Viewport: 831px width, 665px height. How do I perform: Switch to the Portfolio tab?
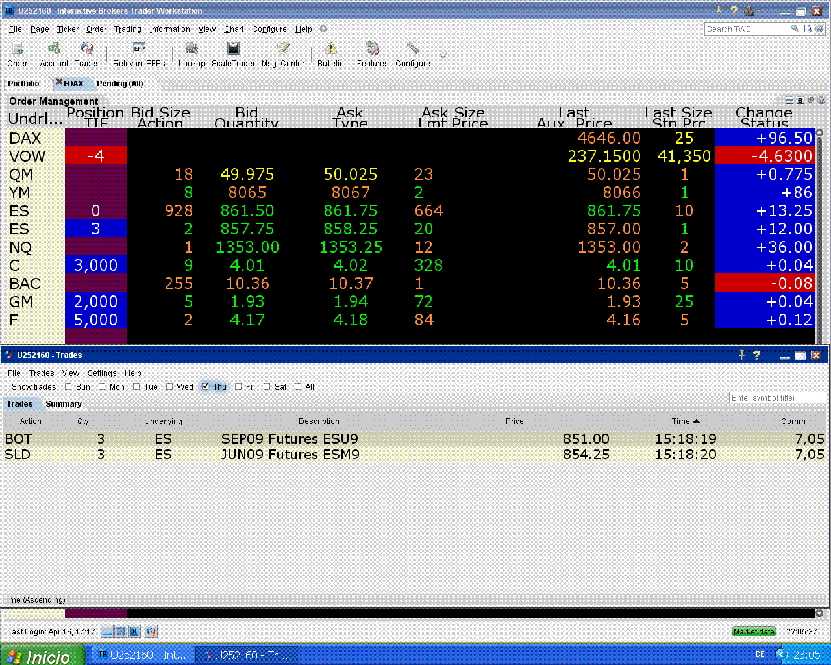[x=23, y=84]
